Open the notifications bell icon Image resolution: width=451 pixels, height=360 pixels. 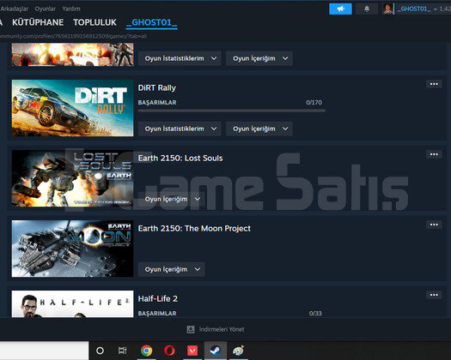pyautogui.click(x=367, y=9)
